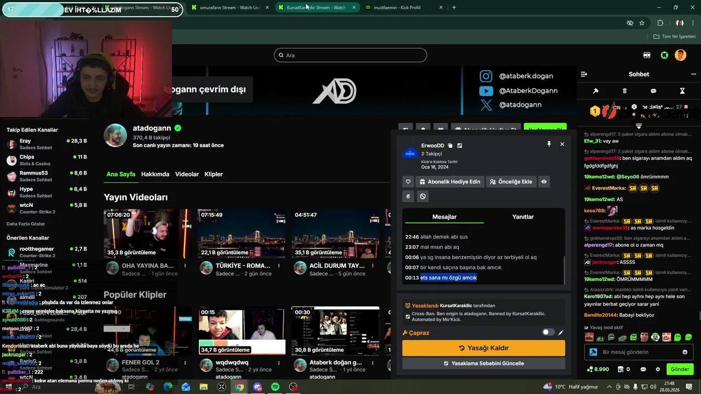Open the @atadogann X link
Viewport: 701px width, 394px height.
[510, 105]
